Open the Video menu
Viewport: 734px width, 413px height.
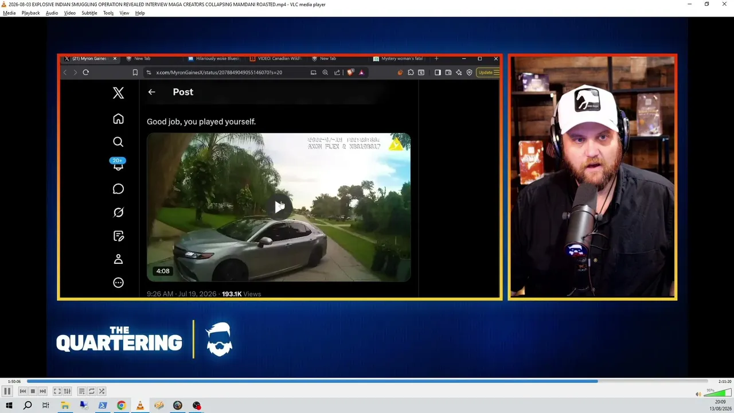coord(70,13)
